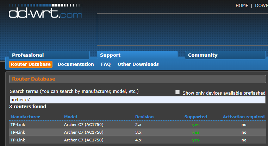Click the activation 'no' in the 2.x row
Viewport: 268px width, 146px height.
click(x=244, y=125)
